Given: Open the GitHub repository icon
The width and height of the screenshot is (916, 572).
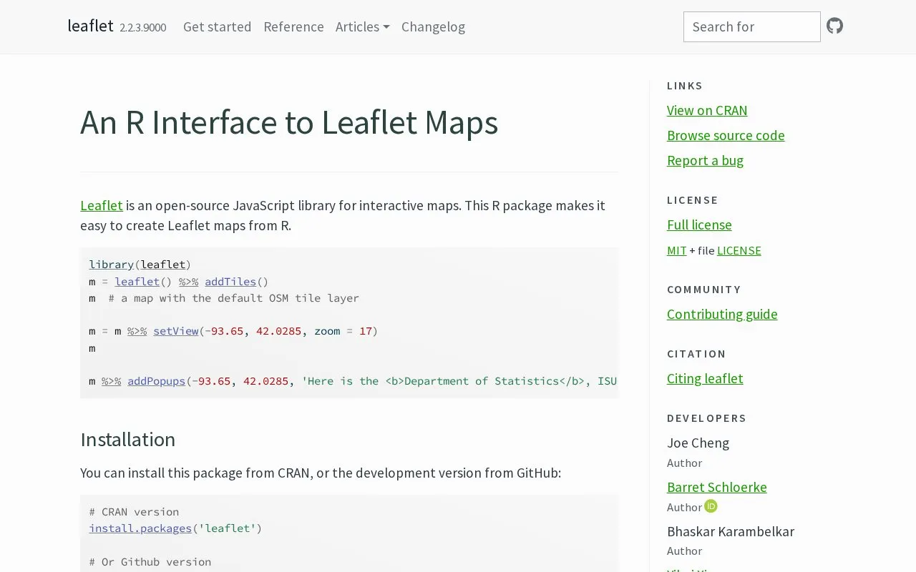Looking at the screenshot, I should (834, 26).
